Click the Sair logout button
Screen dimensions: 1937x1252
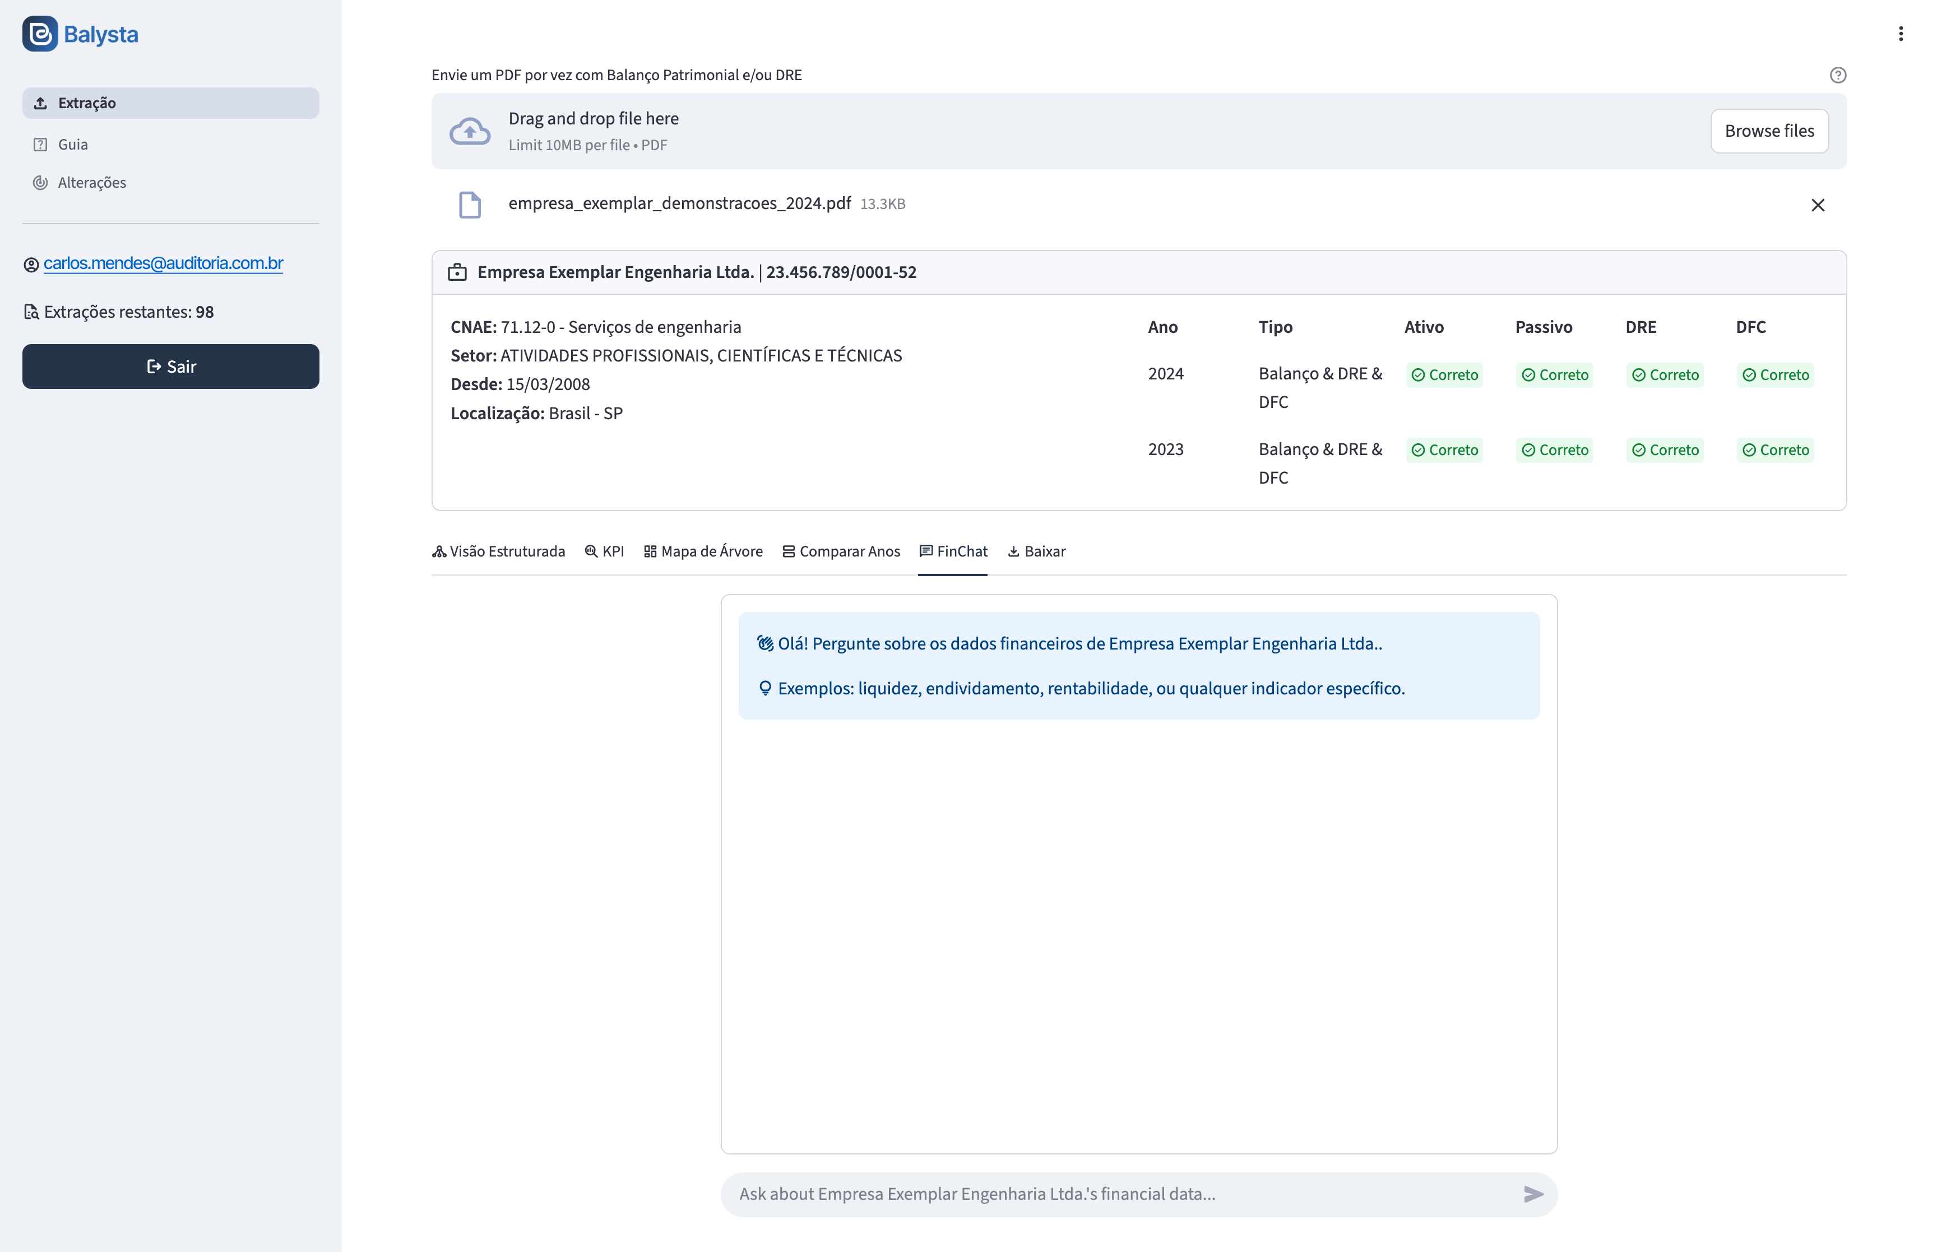171,367
